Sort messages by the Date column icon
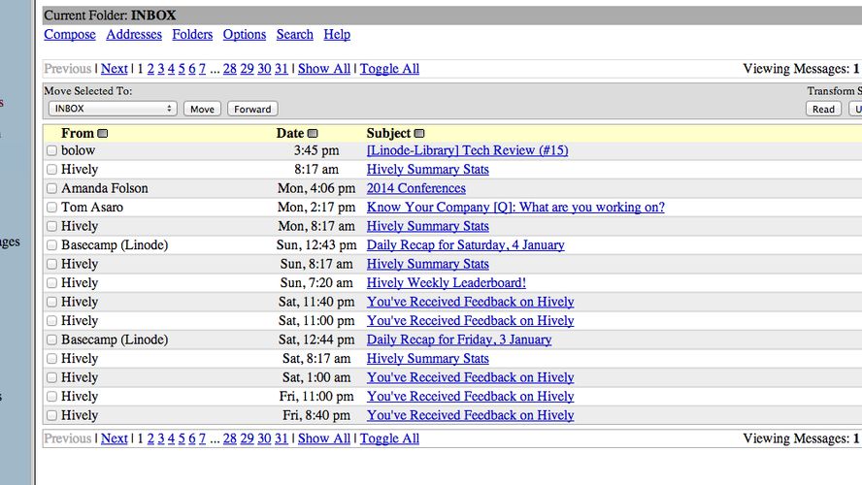This screenshot has height=485, width=862. coord(313,134)
